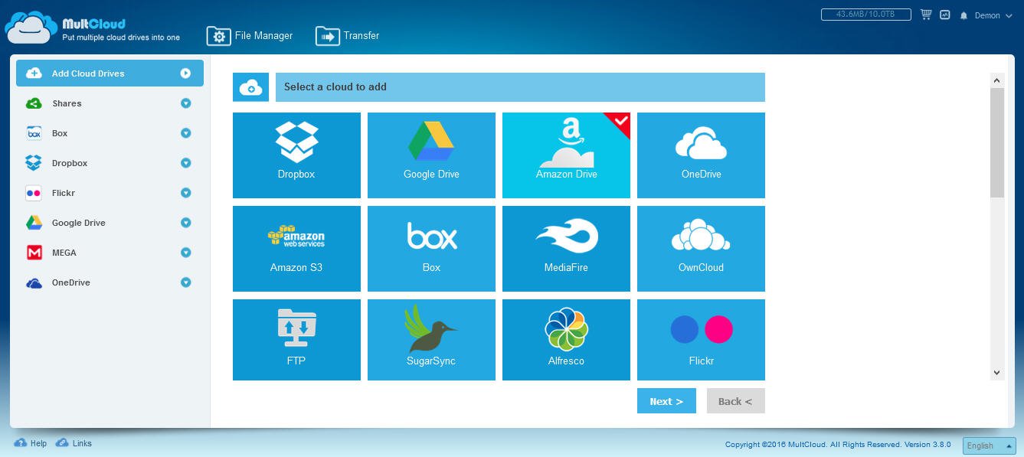
Task: Open the Demon account dropdown
Action: [x=993, y=15]
